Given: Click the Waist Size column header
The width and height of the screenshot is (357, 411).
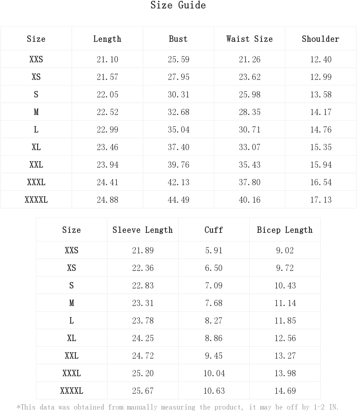Looking at the screenshot, I should 249,39.
